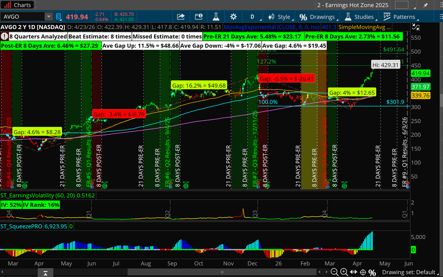Select the AVGO symbol input field
The height and width of the screenshot is (277, 443).
pos(23,17)
